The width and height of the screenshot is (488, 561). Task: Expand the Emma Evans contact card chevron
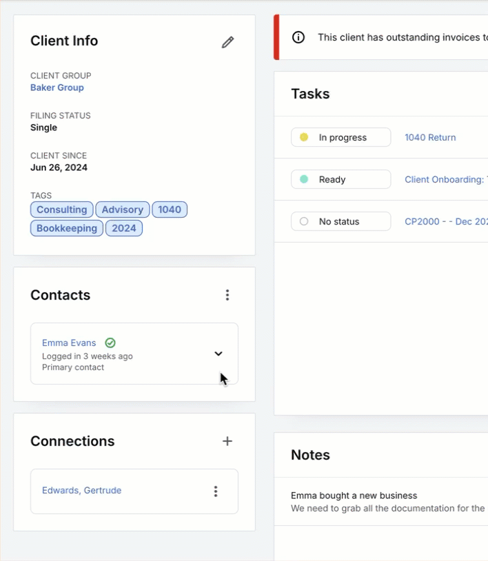coord(218,354)
